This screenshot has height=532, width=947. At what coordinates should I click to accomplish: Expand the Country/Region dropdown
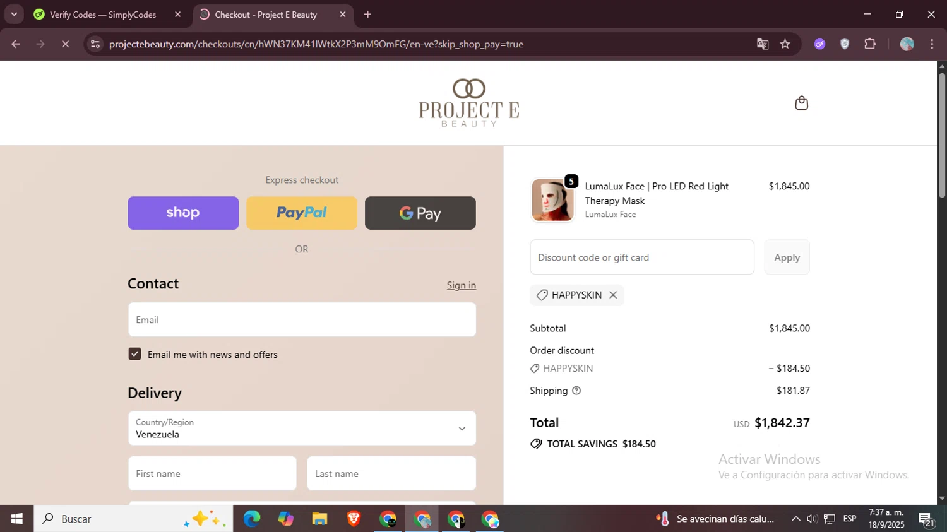point(302,429)
